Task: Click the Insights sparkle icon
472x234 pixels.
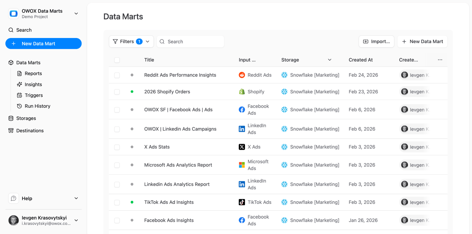Action: (x=19, y=84)
